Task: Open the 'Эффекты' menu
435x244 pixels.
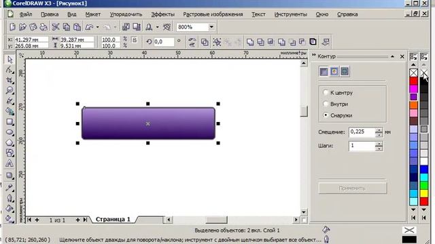Action: [162, 14]
